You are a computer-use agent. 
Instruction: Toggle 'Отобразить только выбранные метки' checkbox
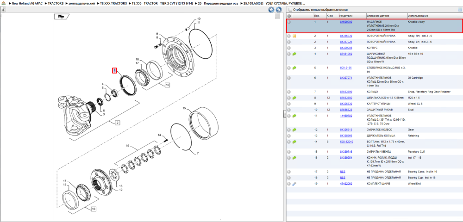pyautogui.click(x=290, y=10)
